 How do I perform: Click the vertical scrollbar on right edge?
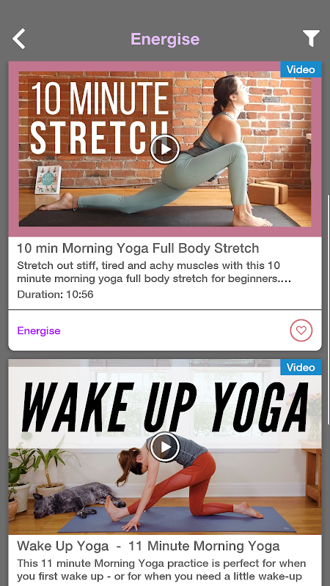coord(328,309)
